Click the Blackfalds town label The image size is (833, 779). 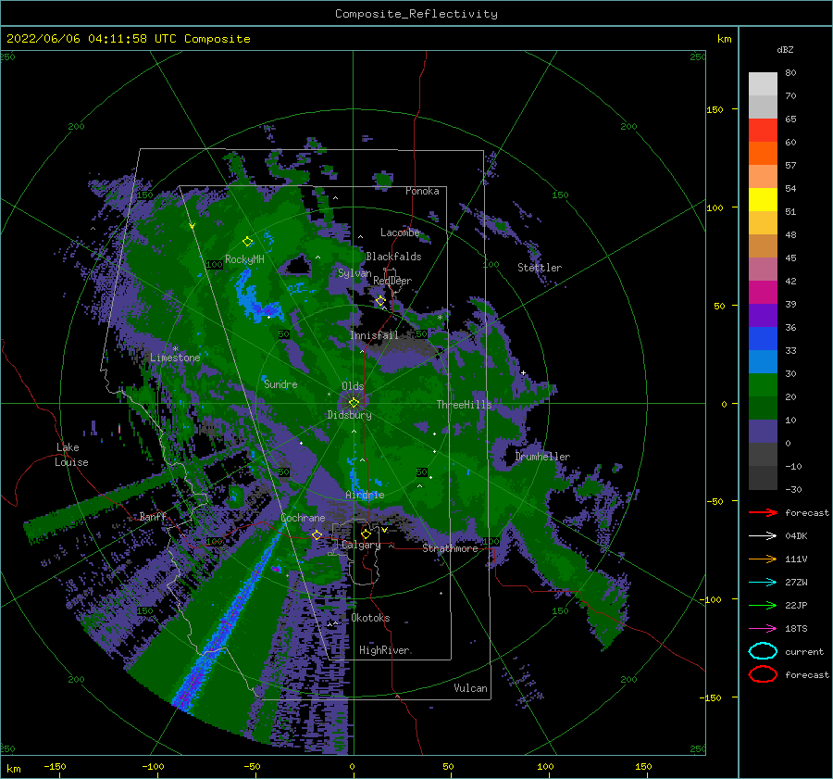point(393,257)
